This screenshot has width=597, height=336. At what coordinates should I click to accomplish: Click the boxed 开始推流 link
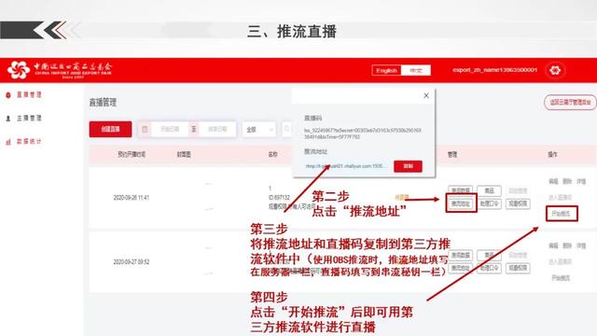point(562,214)
